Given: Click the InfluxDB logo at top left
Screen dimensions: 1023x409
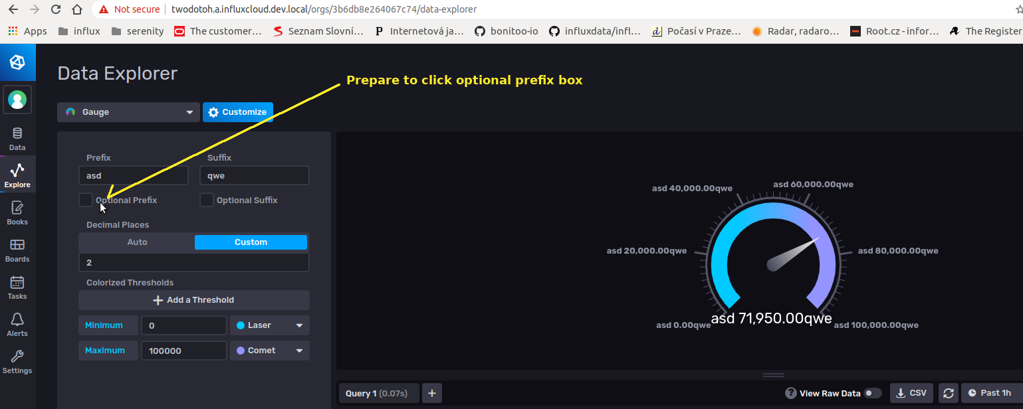Looking at the screenshot, I should tap(17, 62).
